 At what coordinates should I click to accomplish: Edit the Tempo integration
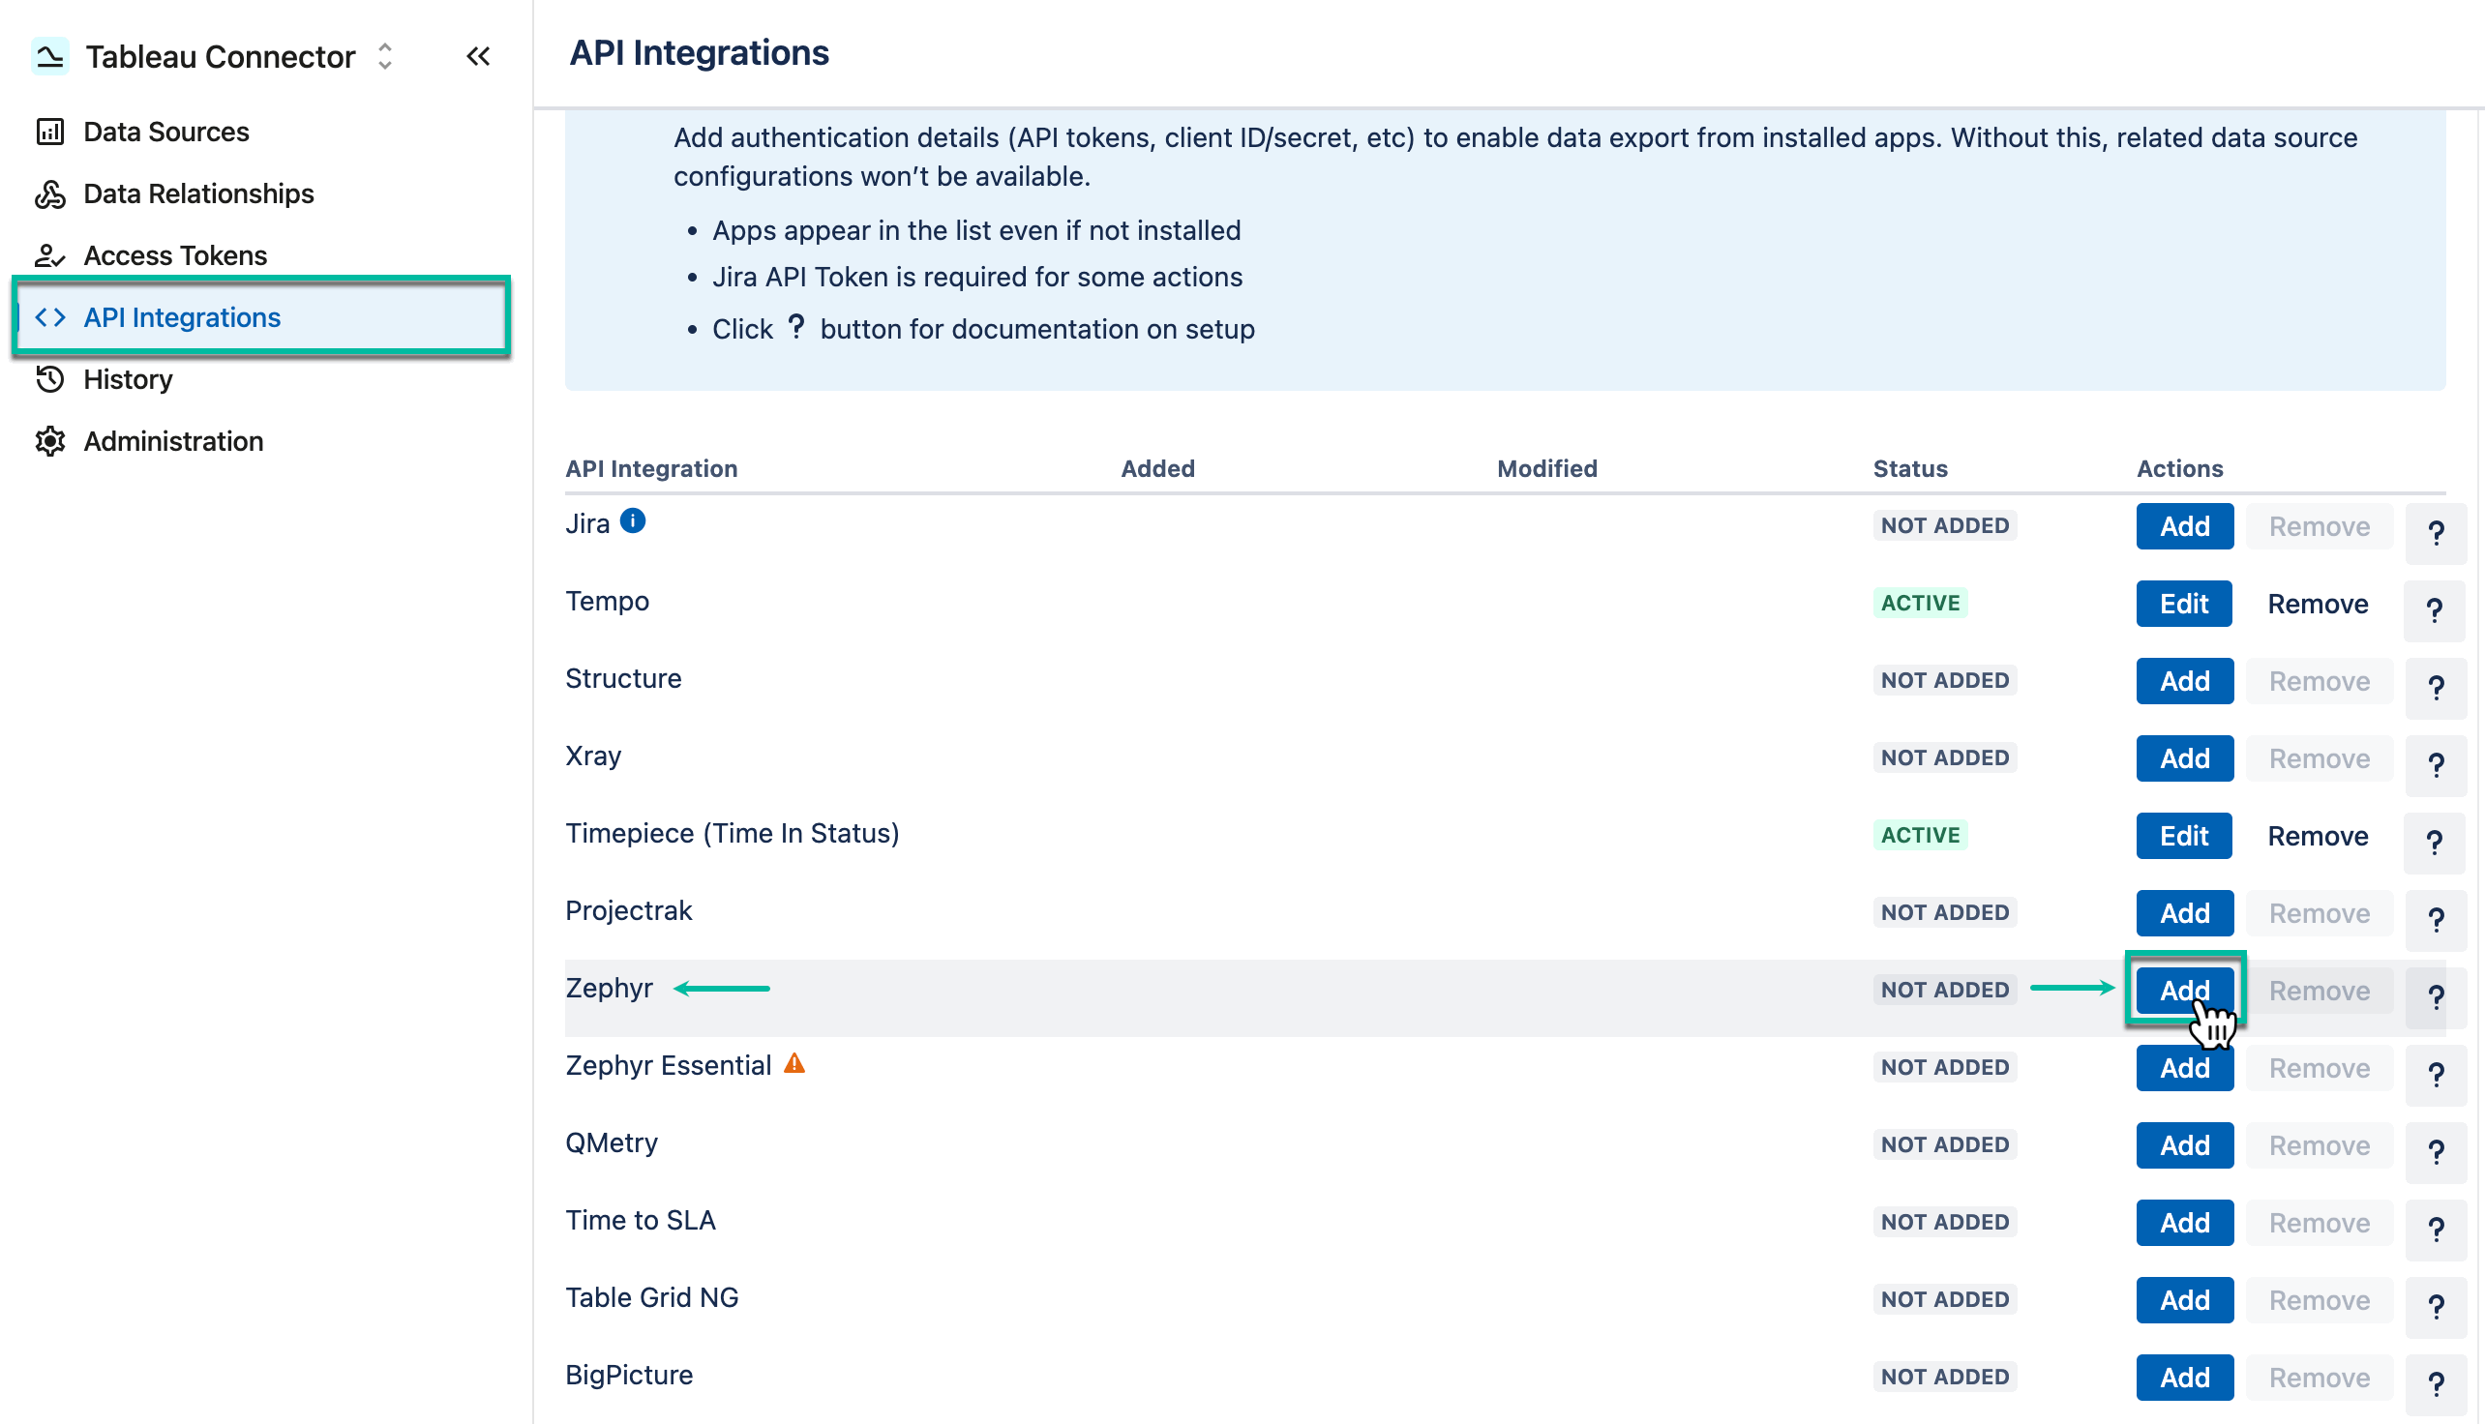pyautogui.click(x=2184, y=604)
